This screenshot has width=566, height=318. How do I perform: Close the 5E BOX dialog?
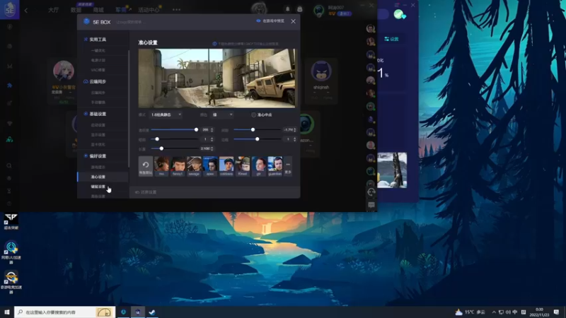(x=293, y=21)
